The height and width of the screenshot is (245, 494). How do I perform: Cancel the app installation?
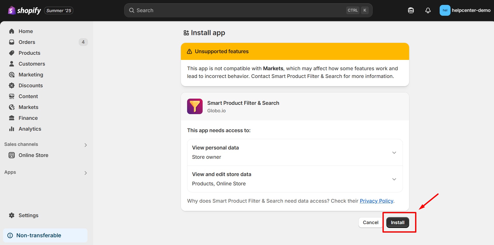point(370,223)
